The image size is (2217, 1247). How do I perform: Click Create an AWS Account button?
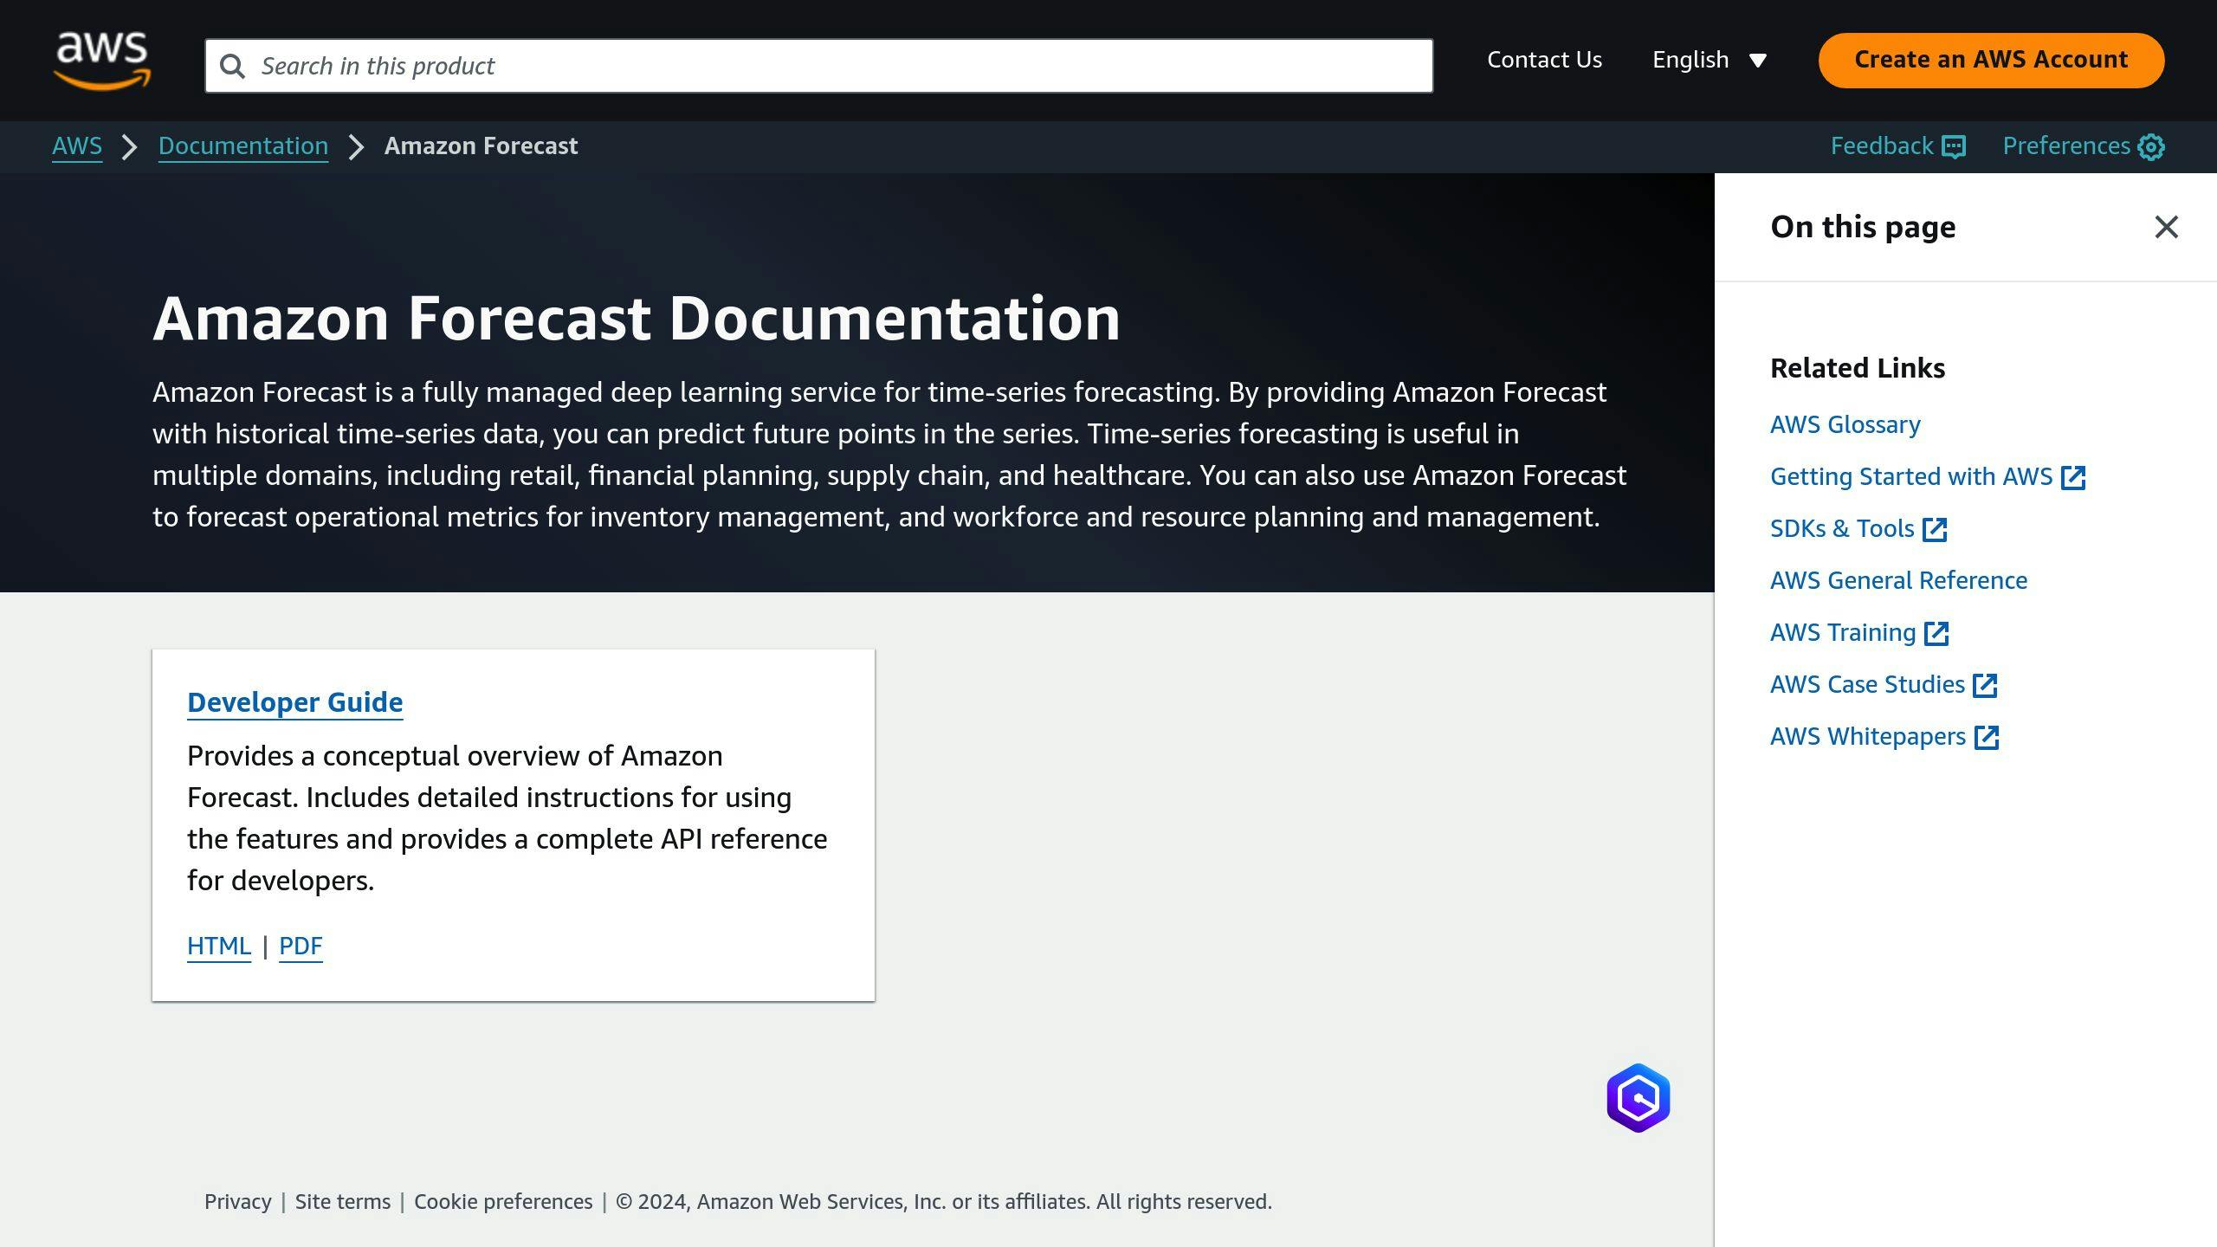(x=1991, y=60)
